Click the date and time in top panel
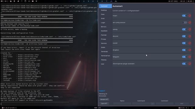This screenshot has width=195, height=109. [177, 1]
